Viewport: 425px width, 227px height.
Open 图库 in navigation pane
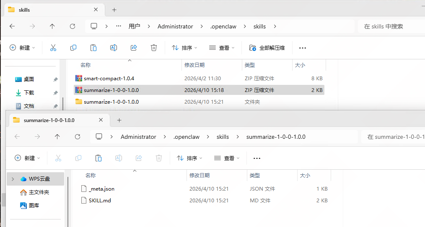34,205
